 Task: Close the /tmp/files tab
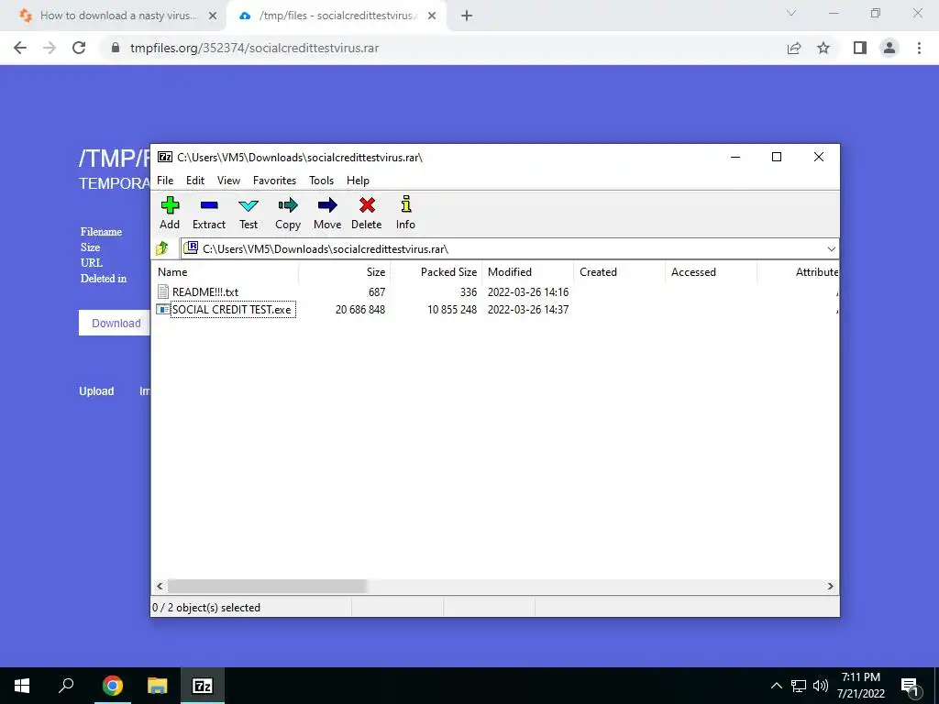pyautogui.click(x=432, y=16)
